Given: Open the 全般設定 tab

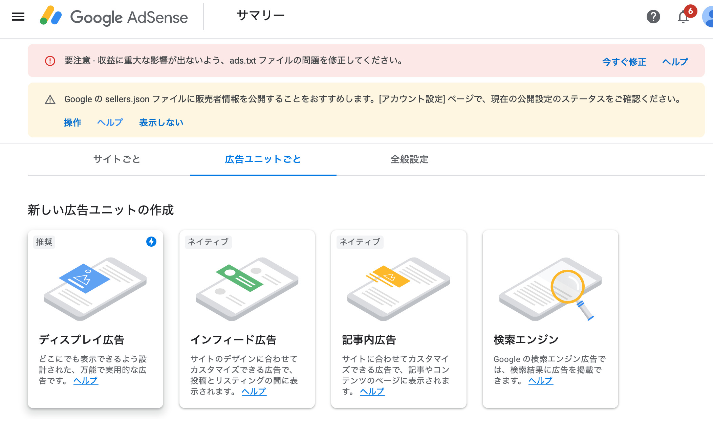Looking at the screenshot, I should point(409,159).
